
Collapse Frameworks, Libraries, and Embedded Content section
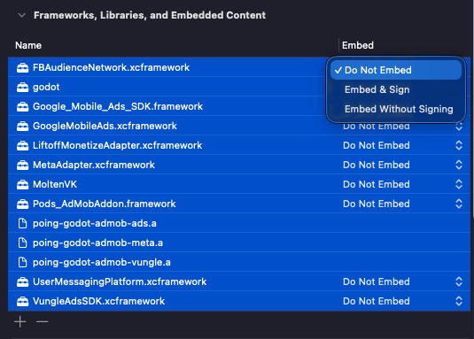pos(22,15)
